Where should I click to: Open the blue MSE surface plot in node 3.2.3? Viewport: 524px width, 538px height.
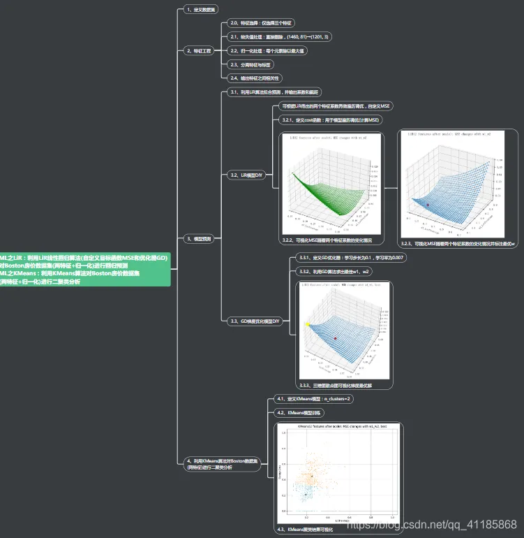point(453,184)
